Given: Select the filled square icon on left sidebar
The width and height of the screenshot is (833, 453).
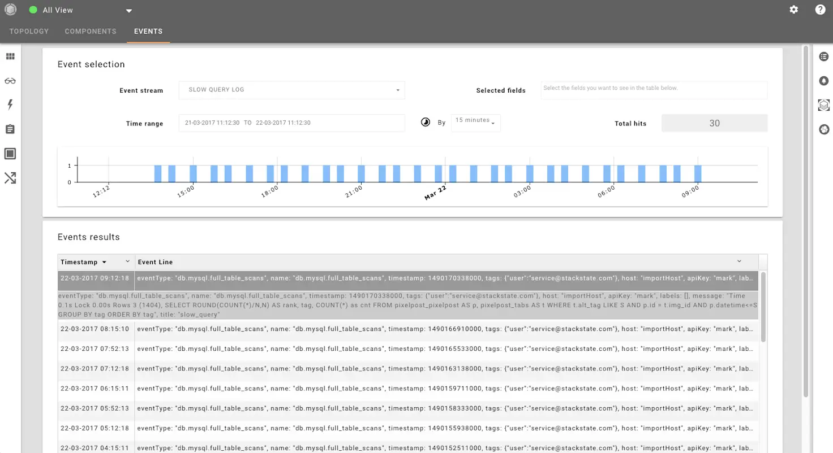Looking at the screenshot, I should coord(10,153).
